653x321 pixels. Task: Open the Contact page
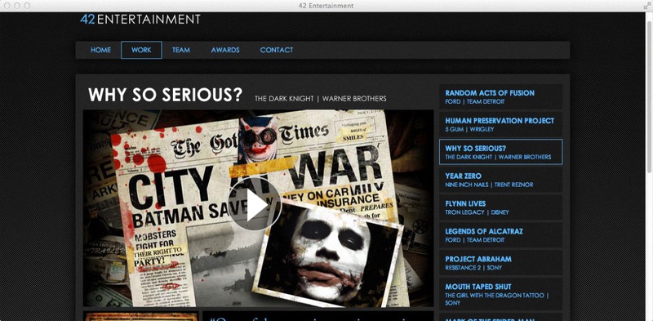tap(277, 50)
